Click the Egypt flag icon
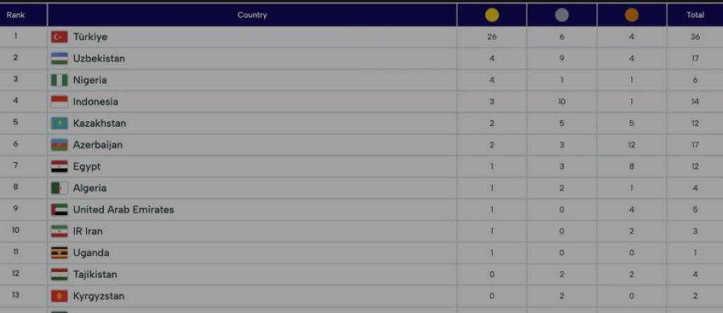This screenshot has height=313, width=723. tap(59, 166)
